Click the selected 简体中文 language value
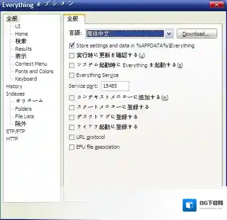The width and height of the screenshot is (227, 220). click(125, 34)
